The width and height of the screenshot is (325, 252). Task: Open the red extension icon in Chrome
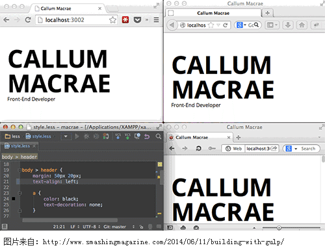pyautogui.click(x=125, y=20)
